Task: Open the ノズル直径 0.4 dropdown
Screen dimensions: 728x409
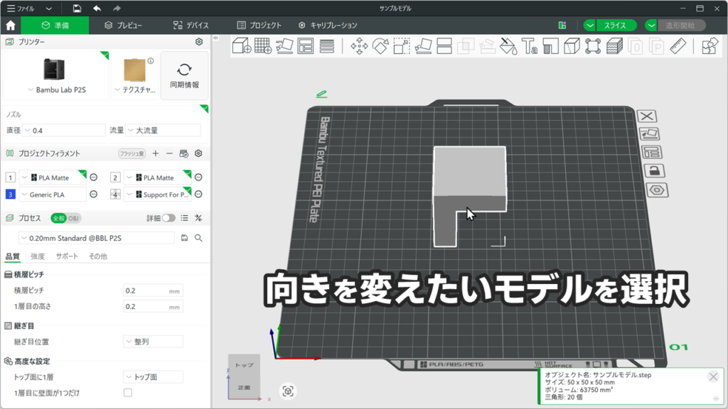Action: [64, 131]
